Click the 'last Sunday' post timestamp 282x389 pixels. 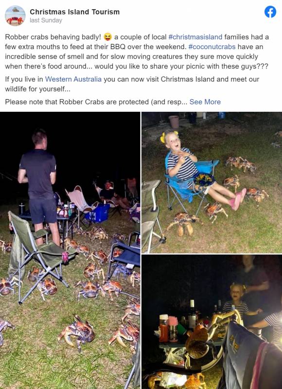click(46, 20)
